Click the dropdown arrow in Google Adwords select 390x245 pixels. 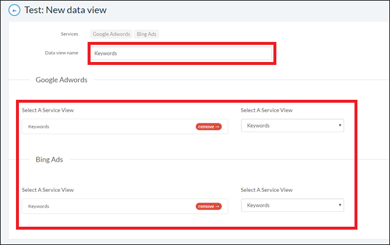[x=340, y=125]
